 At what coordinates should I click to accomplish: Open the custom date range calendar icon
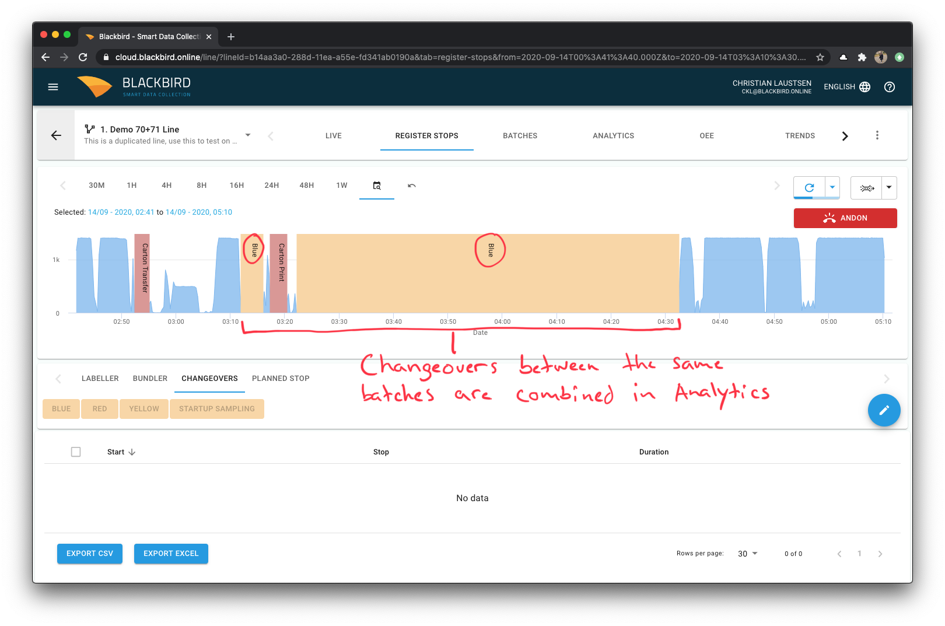pos(377,186)
